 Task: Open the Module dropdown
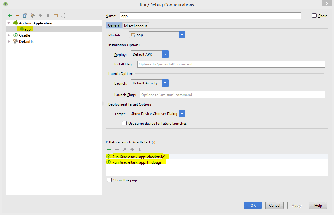(x=182, y=35)
